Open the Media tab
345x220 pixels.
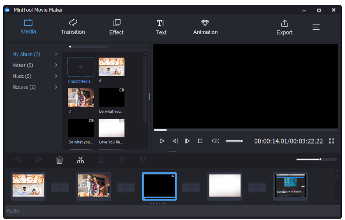[28, 27]
